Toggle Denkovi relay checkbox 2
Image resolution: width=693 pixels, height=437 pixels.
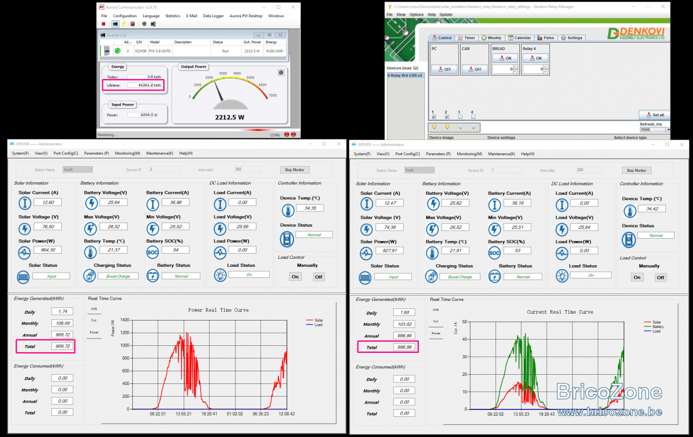click(x=446, y=116)
